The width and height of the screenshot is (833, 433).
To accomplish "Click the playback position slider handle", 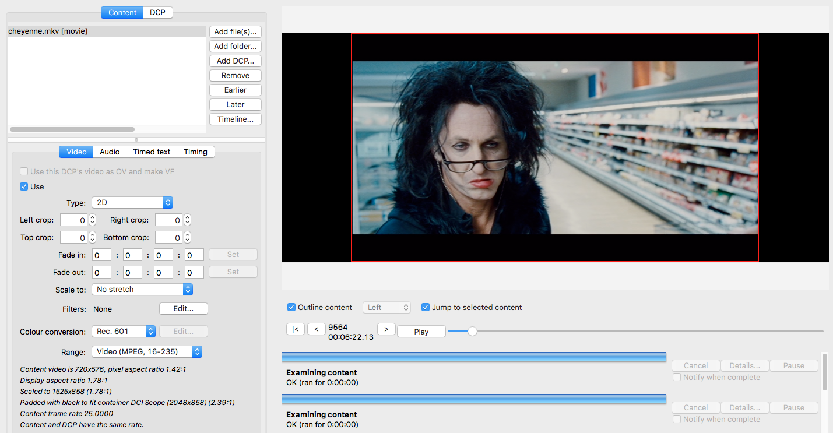I will (x=473, y=331).
